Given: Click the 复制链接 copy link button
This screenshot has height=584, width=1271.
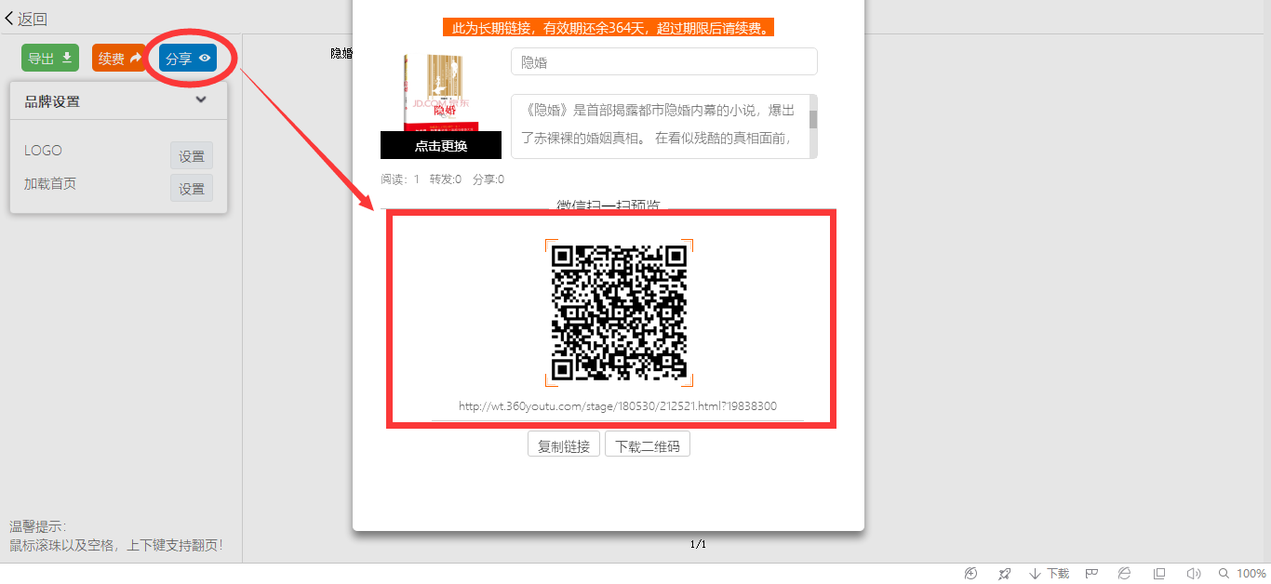Looking at the screenshot, I should pos(564,445).
